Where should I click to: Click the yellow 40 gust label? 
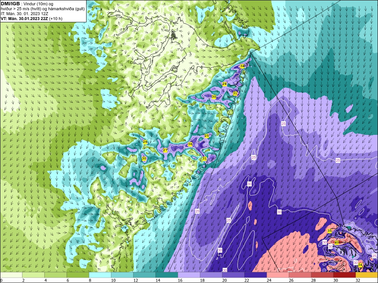pyautogui.click(x=337, y=242)
